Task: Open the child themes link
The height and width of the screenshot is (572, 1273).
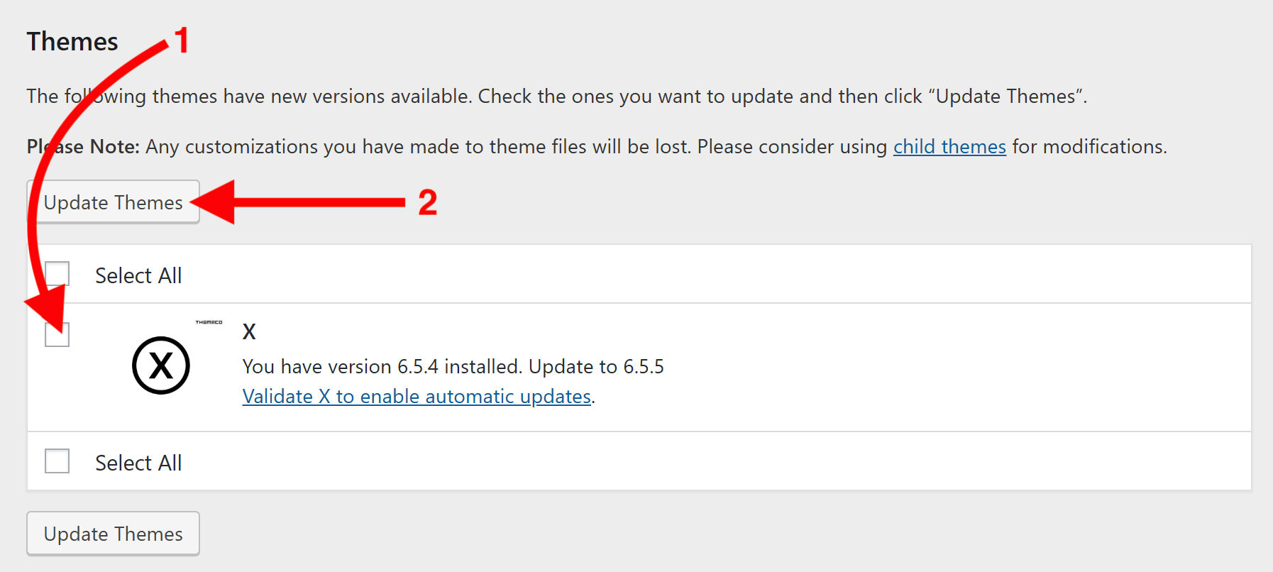Action: tap(949, 147)
